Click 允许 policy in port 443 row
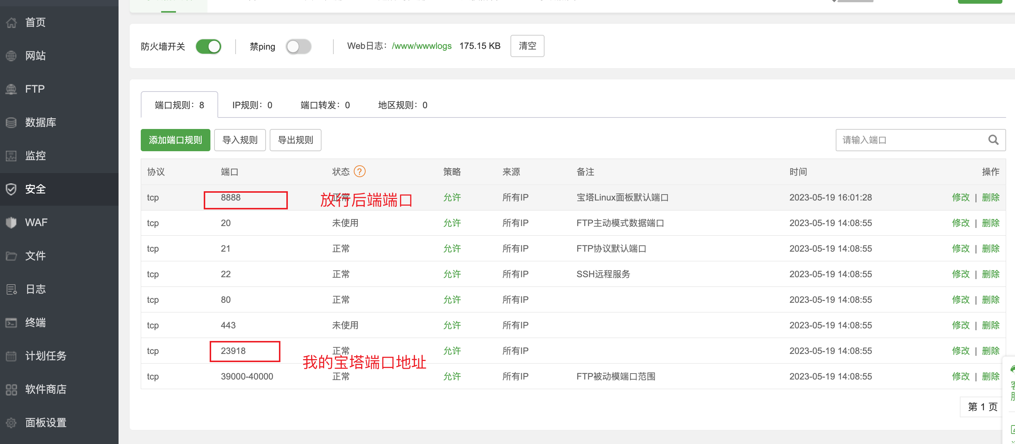 tap(452, 325)
